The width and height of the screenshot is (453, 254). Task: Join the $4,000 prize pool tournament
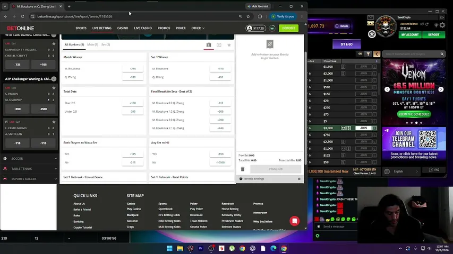click(x=363, y=128)
